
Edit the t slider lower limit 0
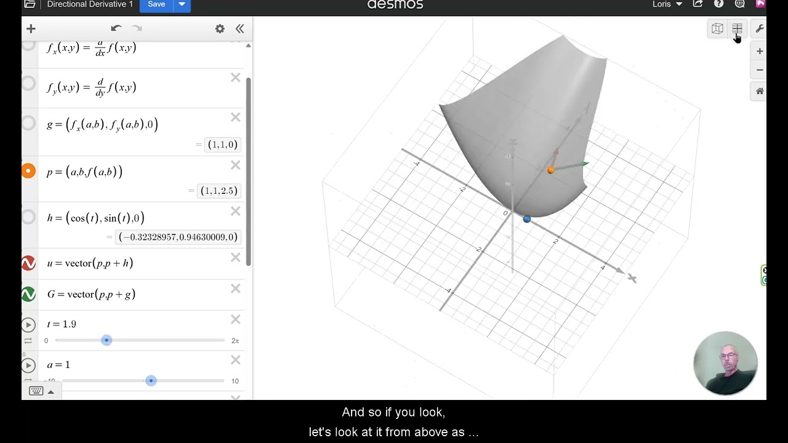(x=46, y=340)
